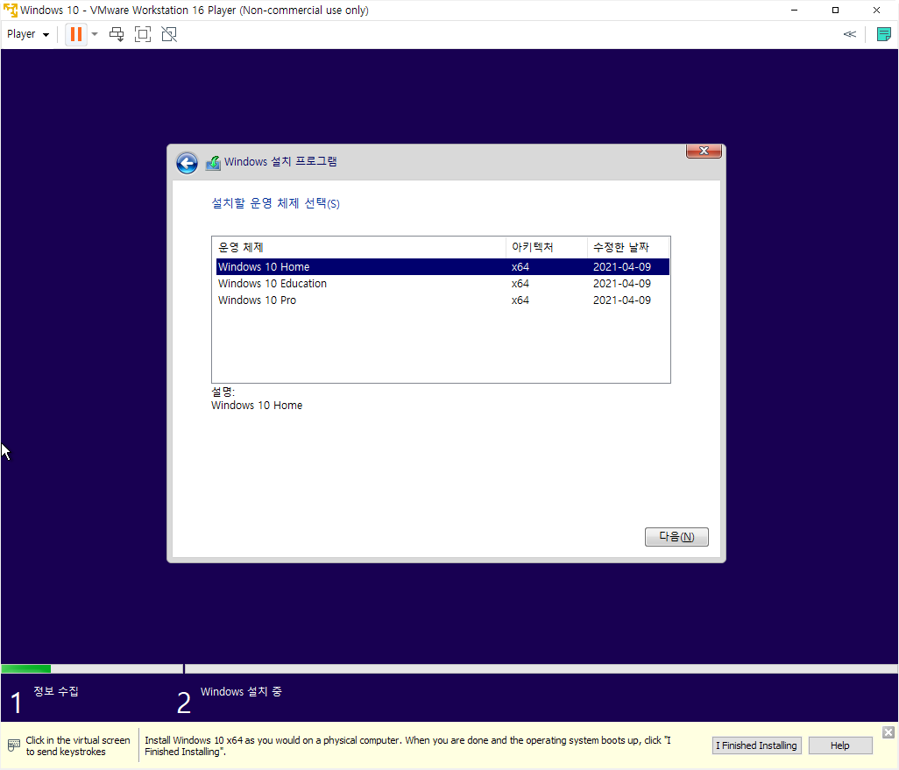
Task: Close the Windows setup dialog
Action: click(704, 151)
